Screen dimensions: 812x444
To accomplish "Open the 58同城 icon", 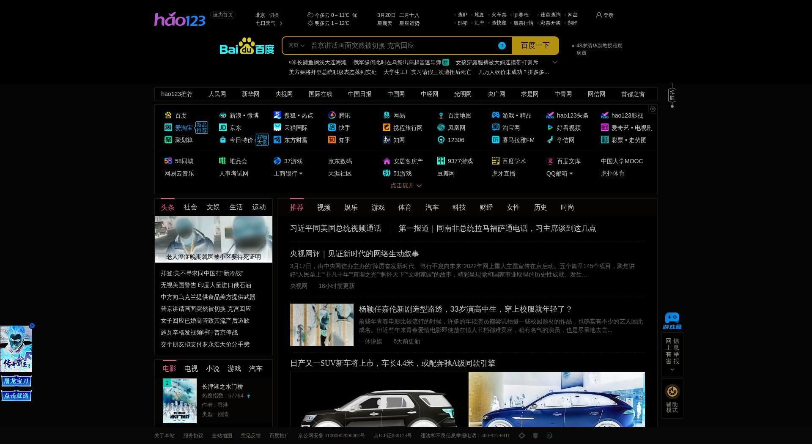I will pyautogui.click(x=168, y=161).
